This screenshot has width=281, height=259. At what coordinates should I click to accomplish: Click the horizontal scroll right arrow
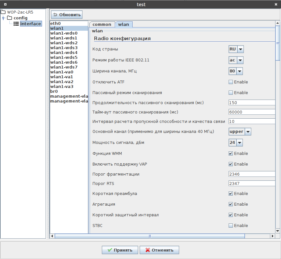click(272, 236)
